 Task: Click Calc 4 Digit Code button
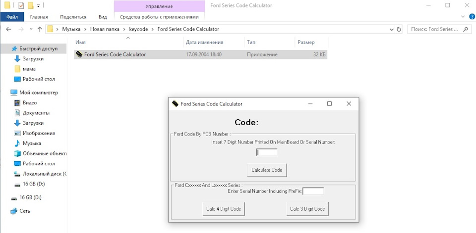pos(224,209)
